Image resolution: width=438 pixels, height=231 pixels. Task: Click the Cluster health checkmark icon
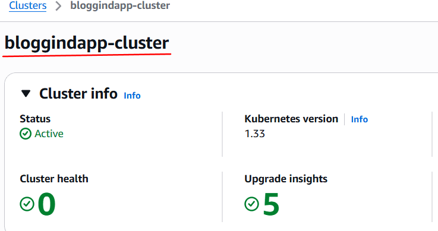tap(27, 204)
